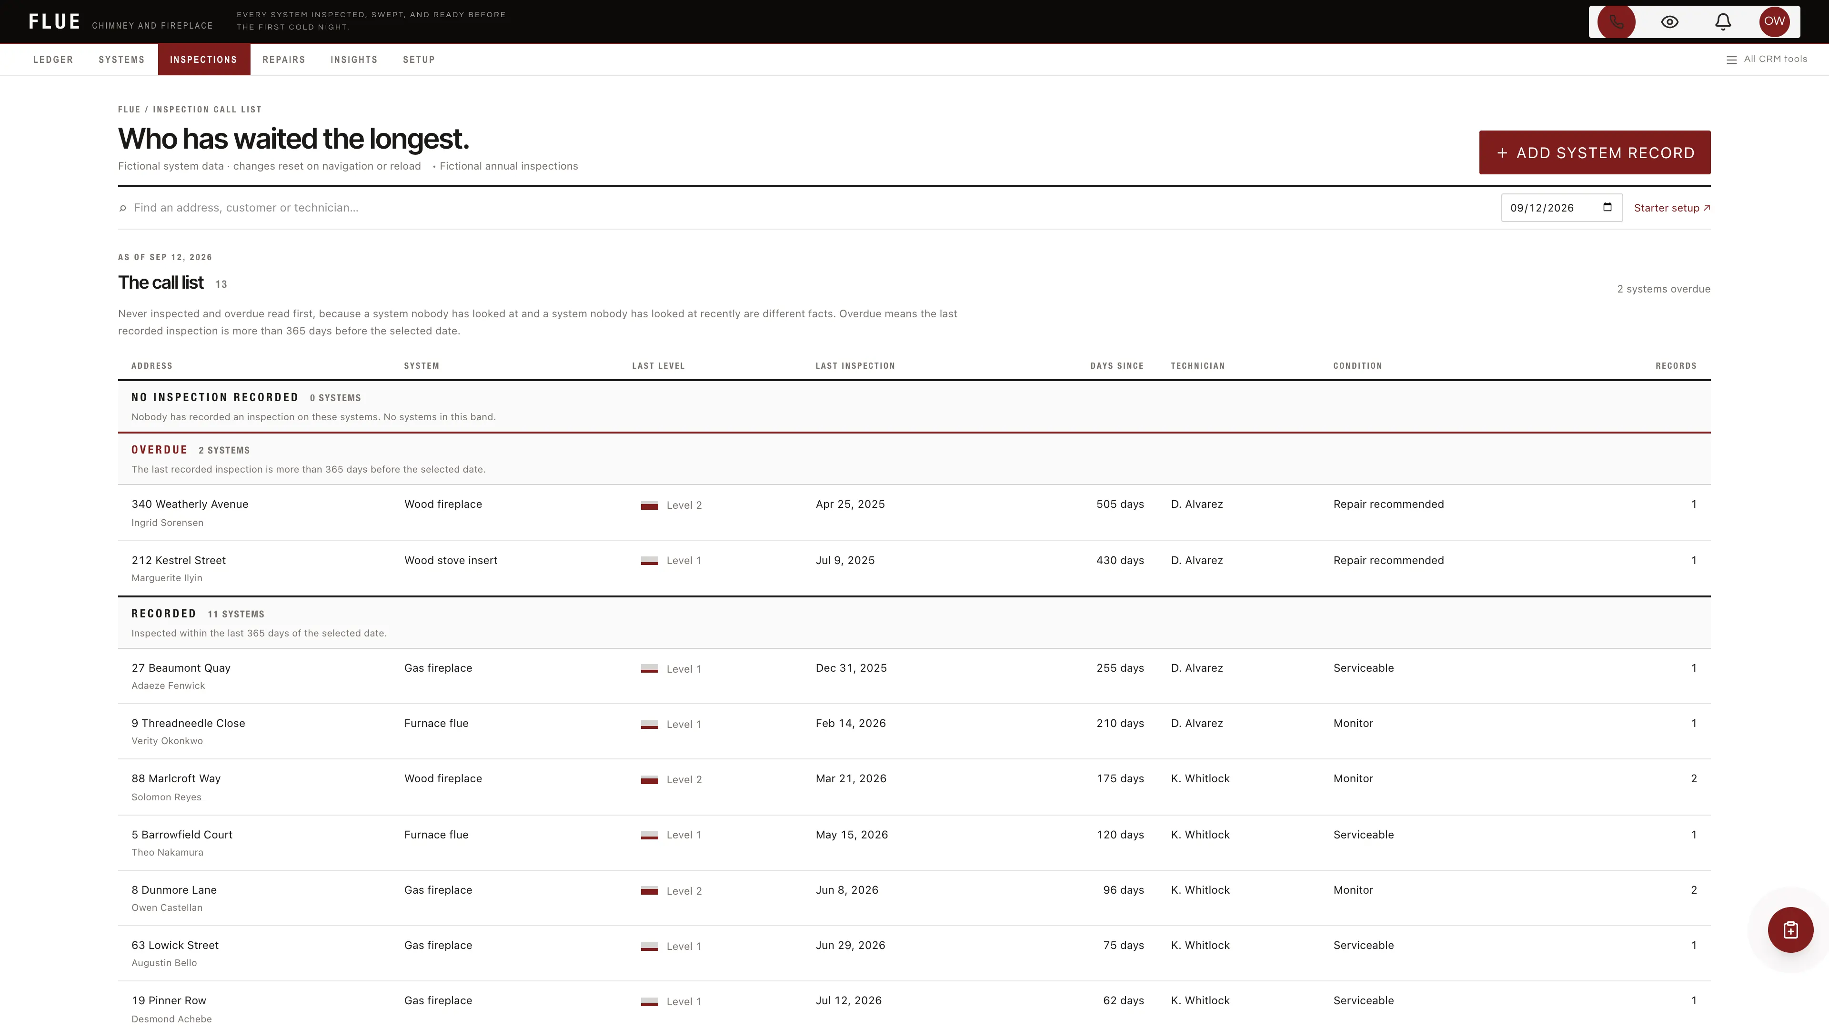Click Level 2 flag icon for 88 Marlcroft Way
The height and width of the screenshot is (1029, 1829).
coord(649,779)
